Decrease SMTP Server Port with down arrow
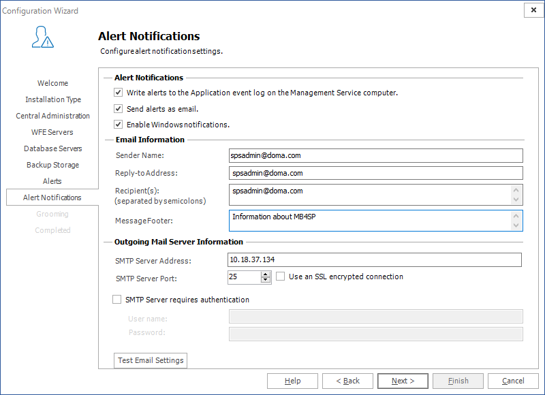Image resolution: width=545 pixels, height=395 pixels. point(266,280)
